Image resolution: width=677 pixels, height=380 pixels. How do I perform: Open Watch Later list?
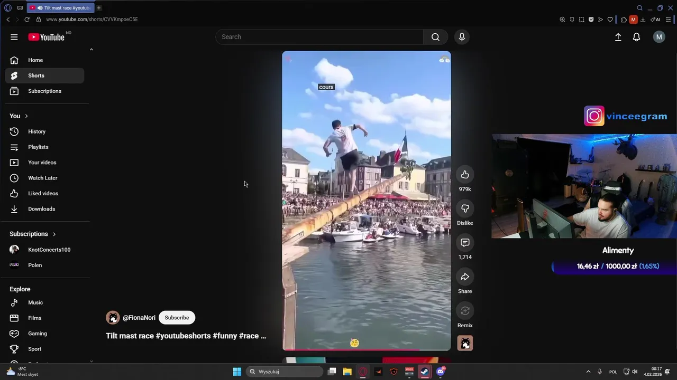click(44, 178)
